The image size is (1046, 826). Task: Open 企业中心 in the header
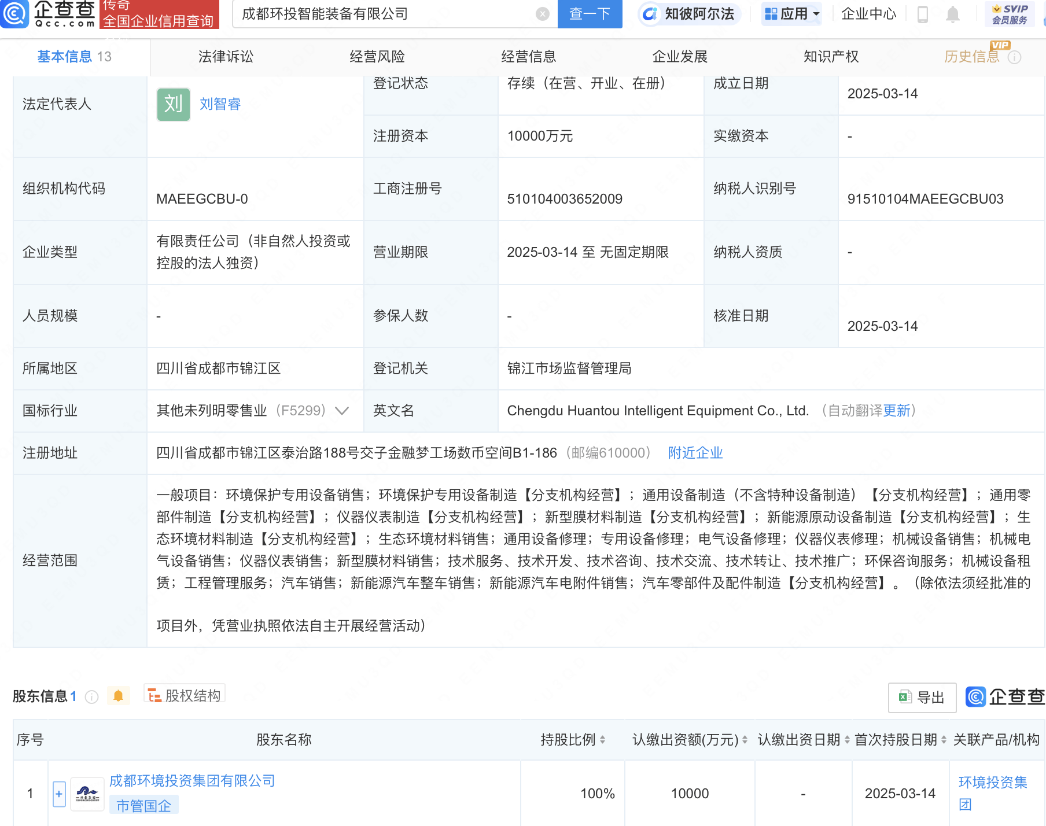[x=868, y=14]
